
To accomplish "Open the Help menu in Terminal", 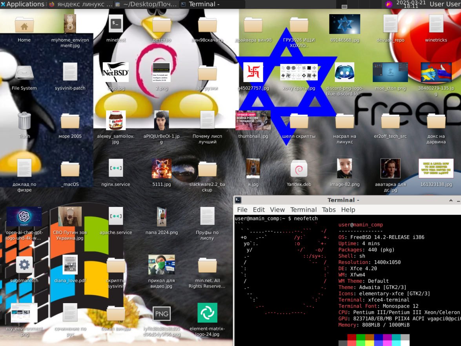I will pyautogui.click(x=348, y=210).
